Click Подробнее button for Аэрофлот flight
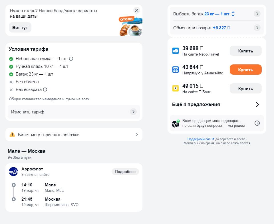This screenshot has width=274, height=224. point(125,172)
